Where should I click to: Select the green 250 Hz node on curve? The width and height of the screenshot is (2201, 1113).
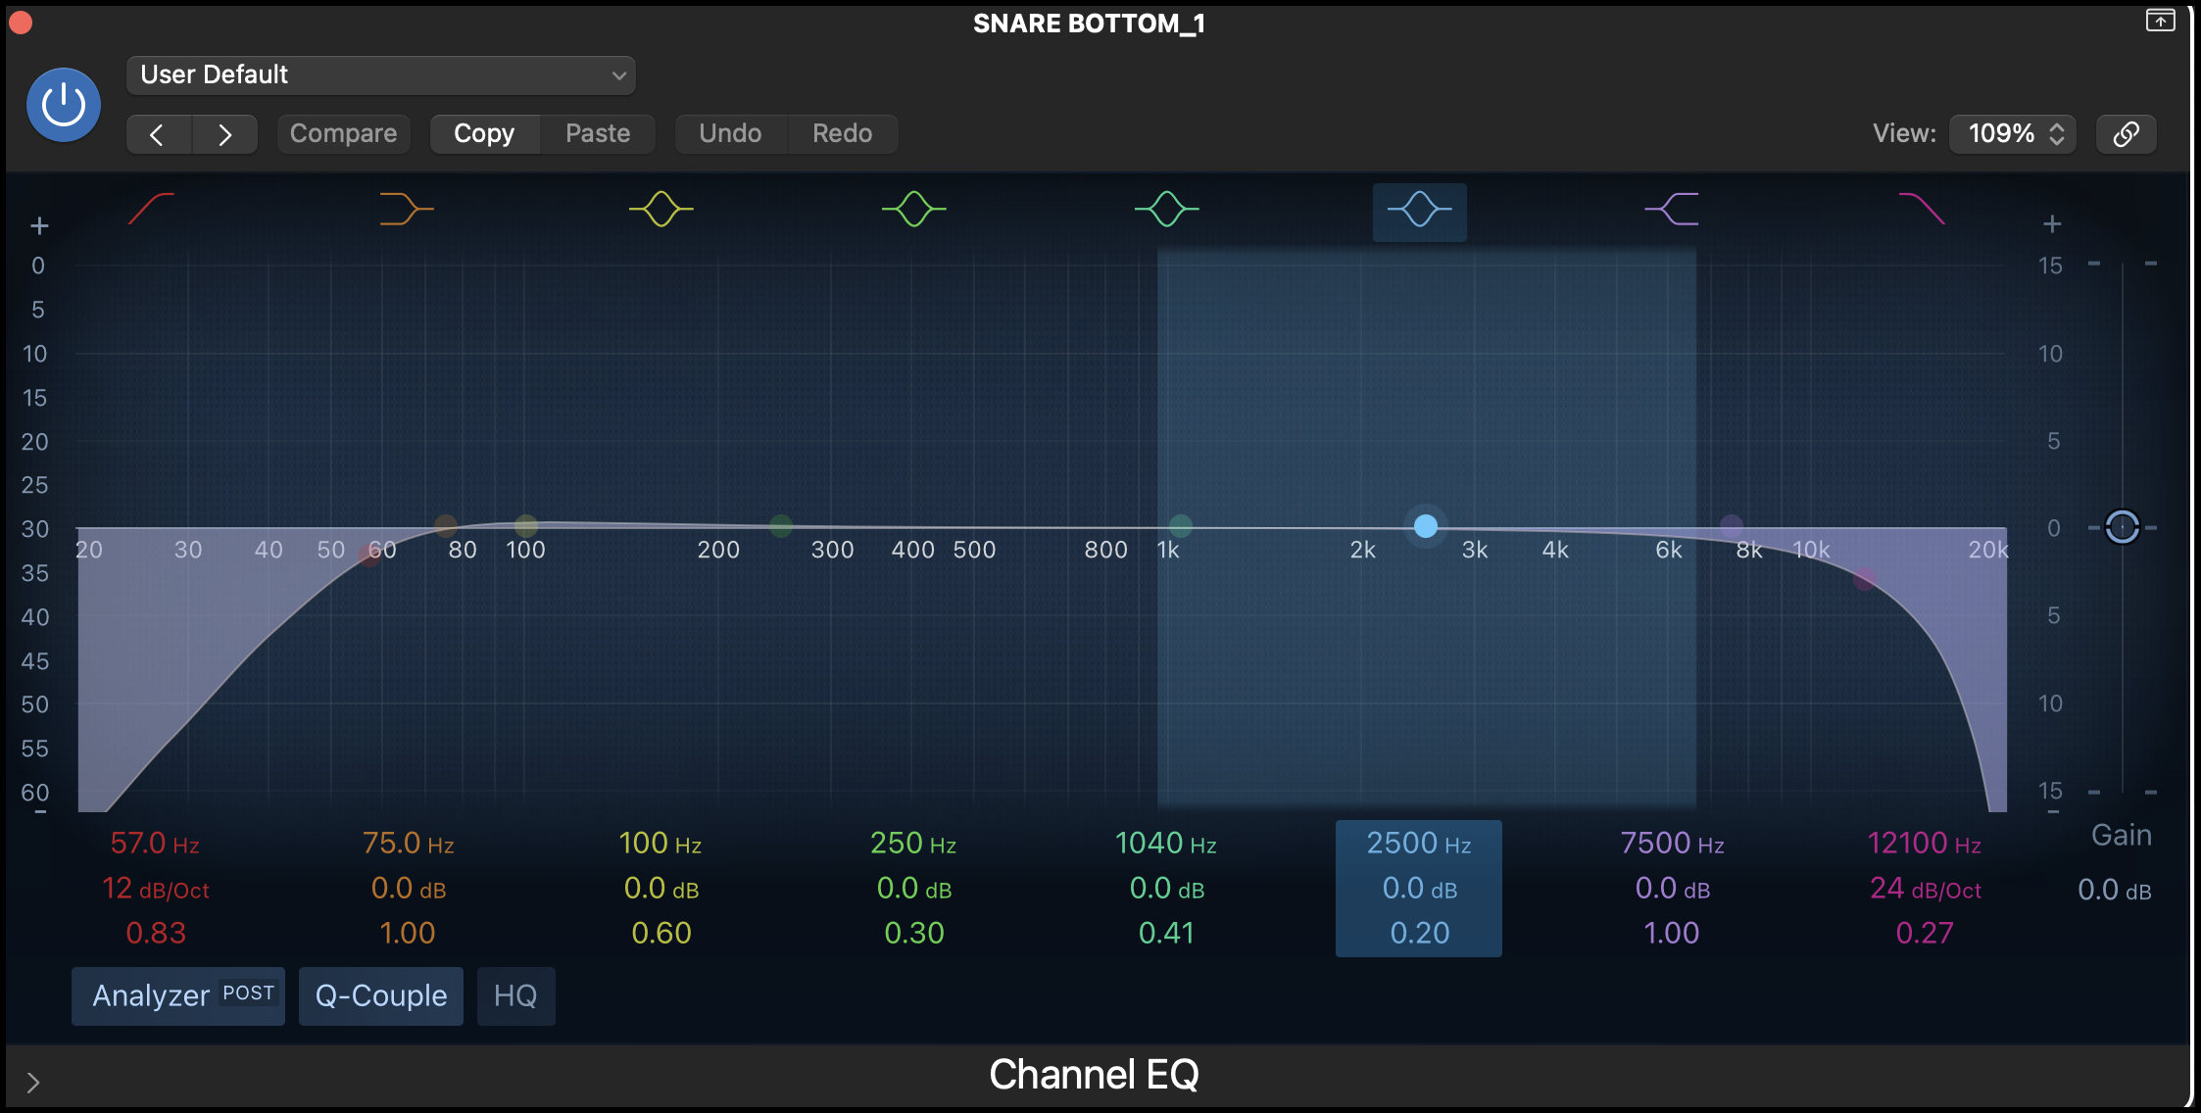[x=781, y=526]
